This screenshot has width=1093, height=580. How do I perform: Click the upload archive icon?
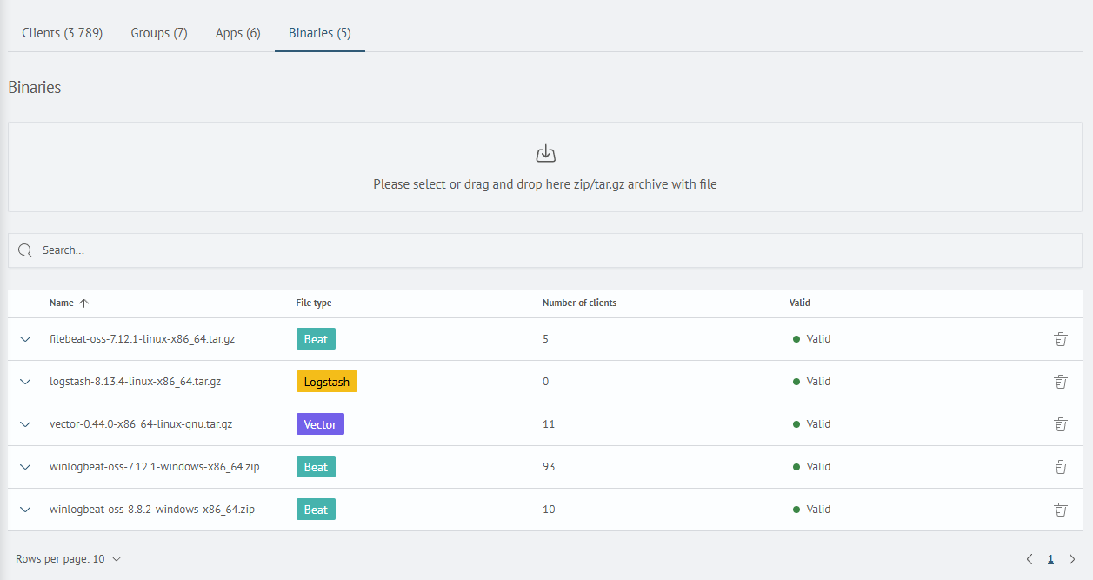click(545, 155)
